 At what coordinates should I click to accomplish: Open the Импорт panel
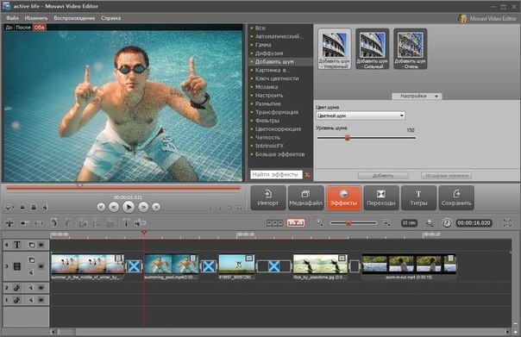click(x=267, y=198)
